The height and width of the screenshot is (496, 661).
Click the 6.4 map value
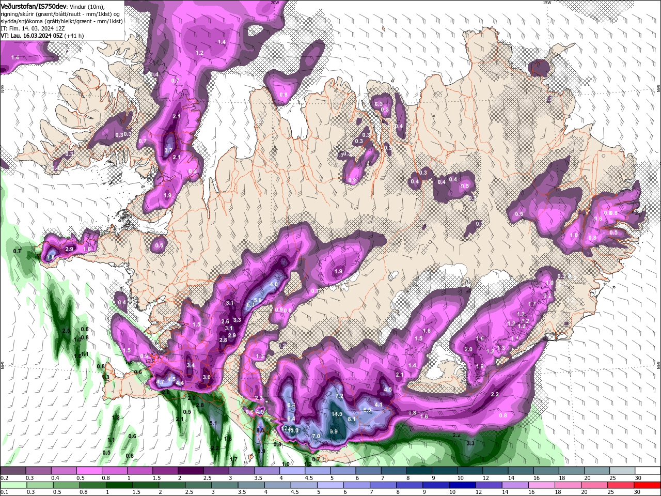(291, 419)
